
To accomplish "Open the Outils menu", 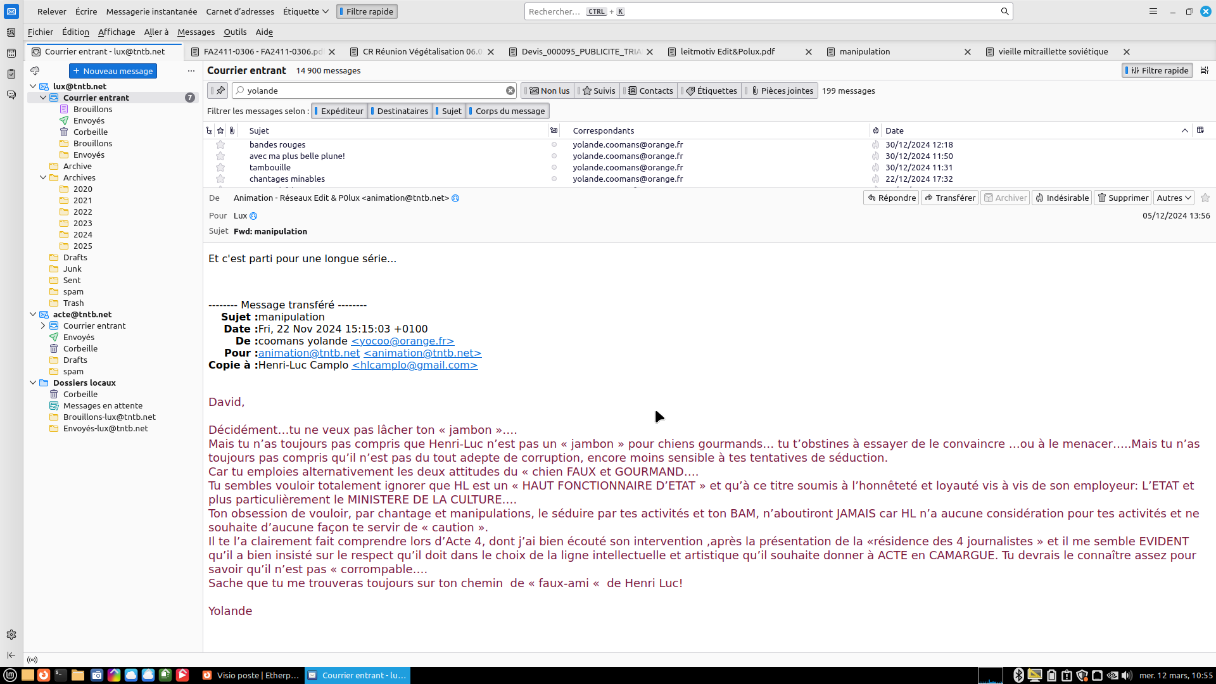I will click(235, 32).
